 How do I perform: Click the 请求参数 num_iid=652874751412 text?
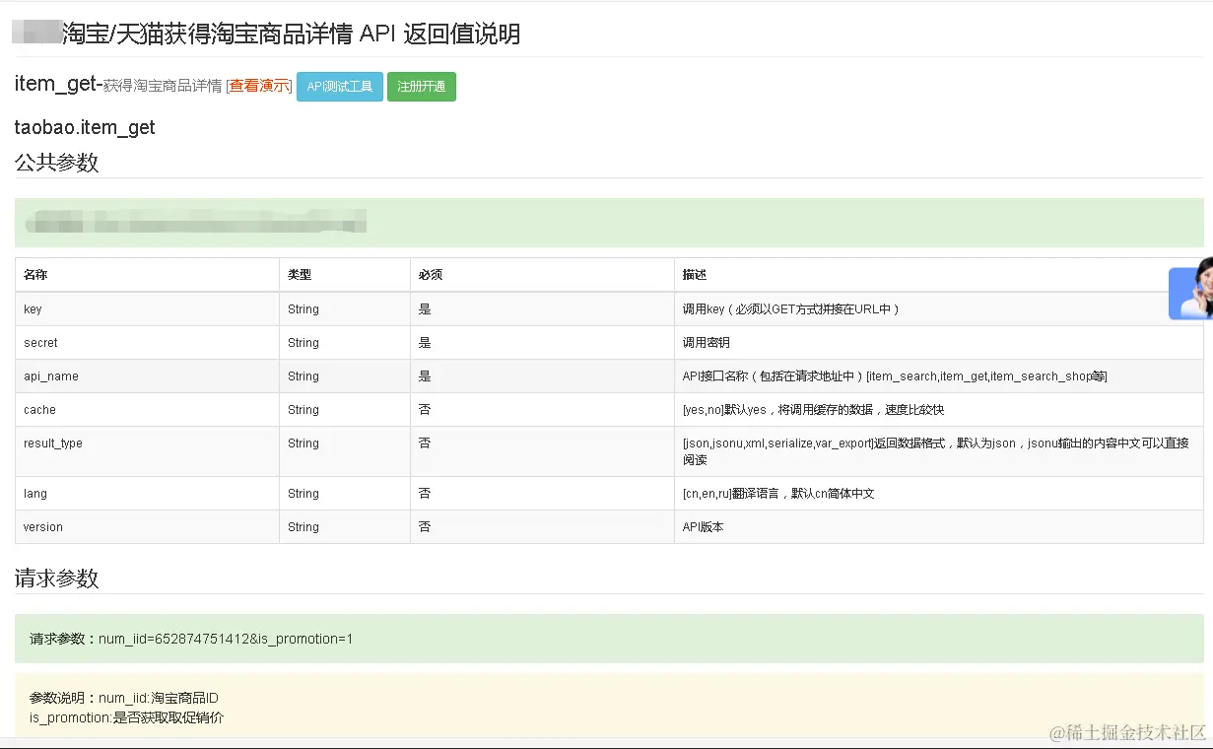click(191, 639)
